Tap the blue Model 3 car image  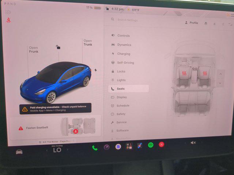pyautogui.click(x=56, y=83)
